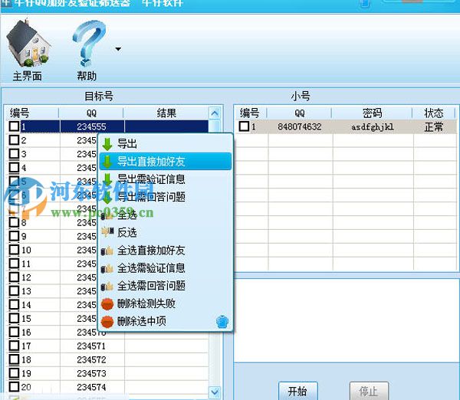Click thumbs-up icon beside 全选需验证信息
The image size is (460, 400).
(107, 269)
